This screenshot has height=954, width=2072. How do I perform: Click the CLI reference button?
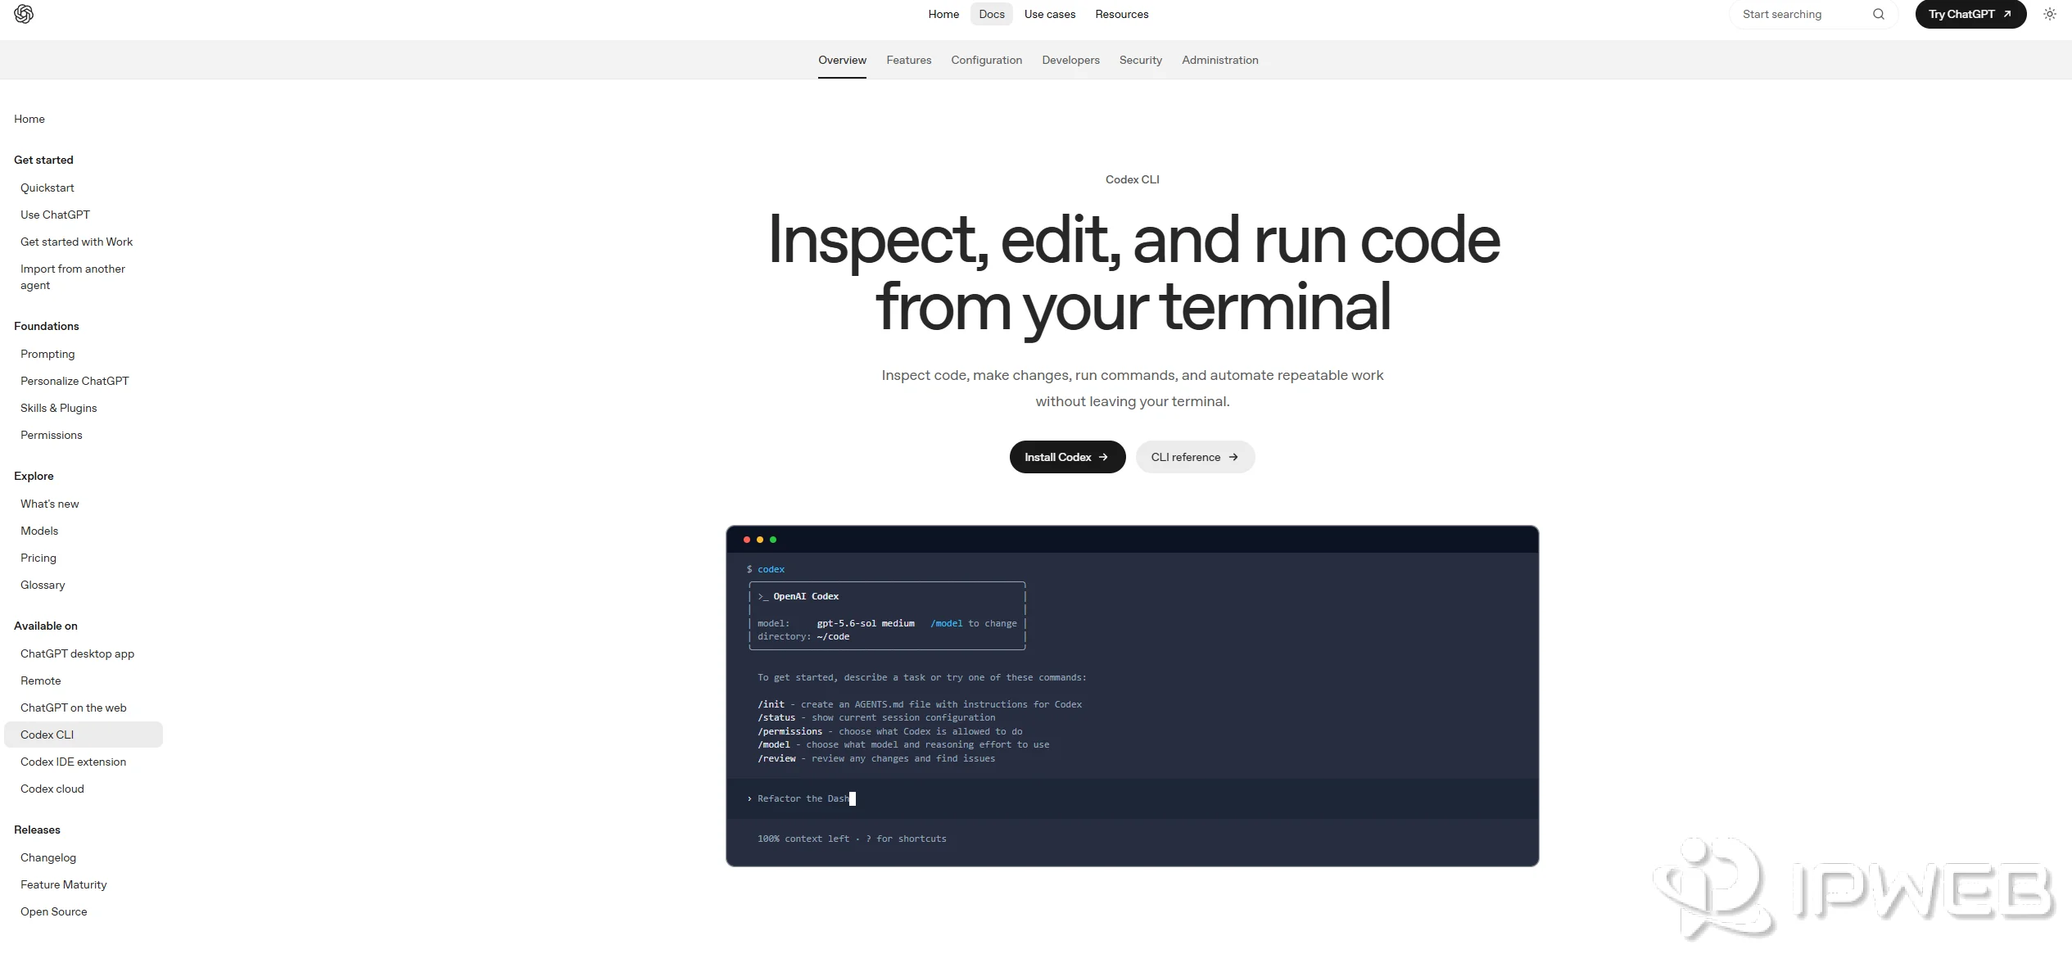coord(1194,457)
